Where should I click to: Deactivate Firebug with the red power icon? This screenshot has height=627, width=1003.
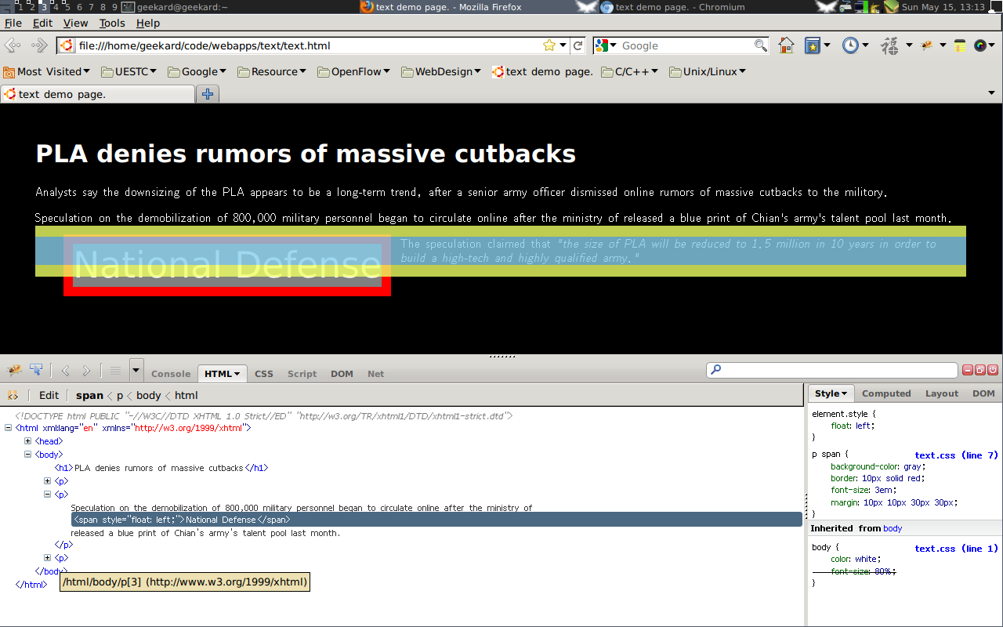[993, 370]
